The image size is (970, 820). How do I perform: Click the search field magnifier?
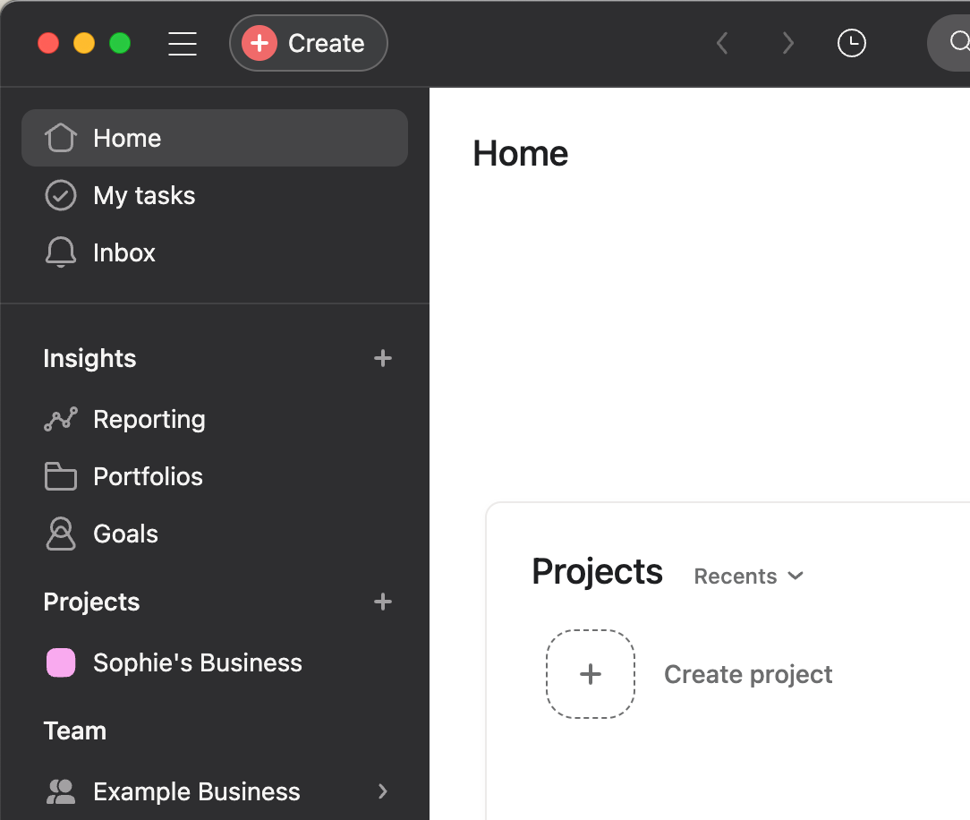click(x=959, y=42)
